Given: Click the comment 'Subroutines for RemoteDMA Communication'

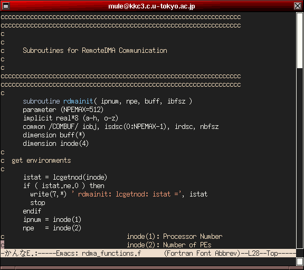Looking at the screenshot, I should (95, 51).
